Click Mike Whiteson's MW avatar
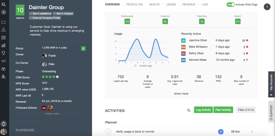 coord(183,47)
